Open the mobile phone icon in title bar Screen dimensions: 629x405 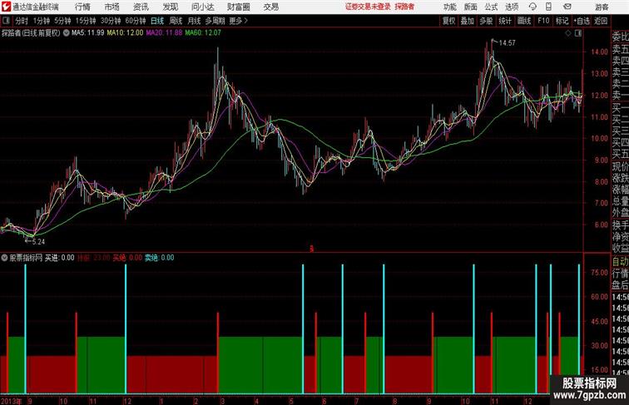548,7
